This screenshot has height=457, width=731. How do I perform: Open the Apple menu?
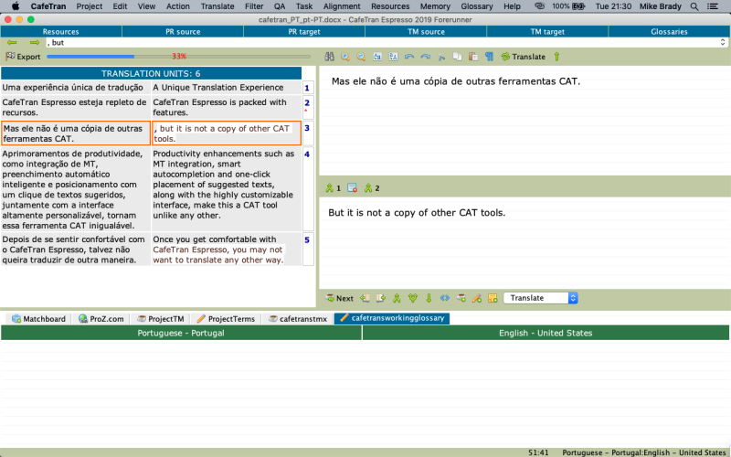16,6
